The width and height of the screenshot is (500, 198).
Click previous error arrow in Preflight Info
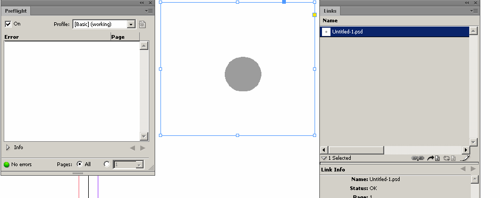point(133,148)
